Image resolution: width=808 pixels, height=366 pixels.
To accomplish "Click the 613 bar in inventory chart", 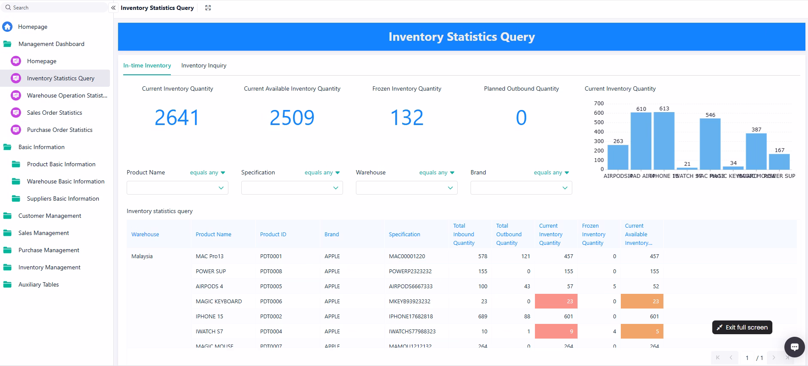I will (664, 140).
